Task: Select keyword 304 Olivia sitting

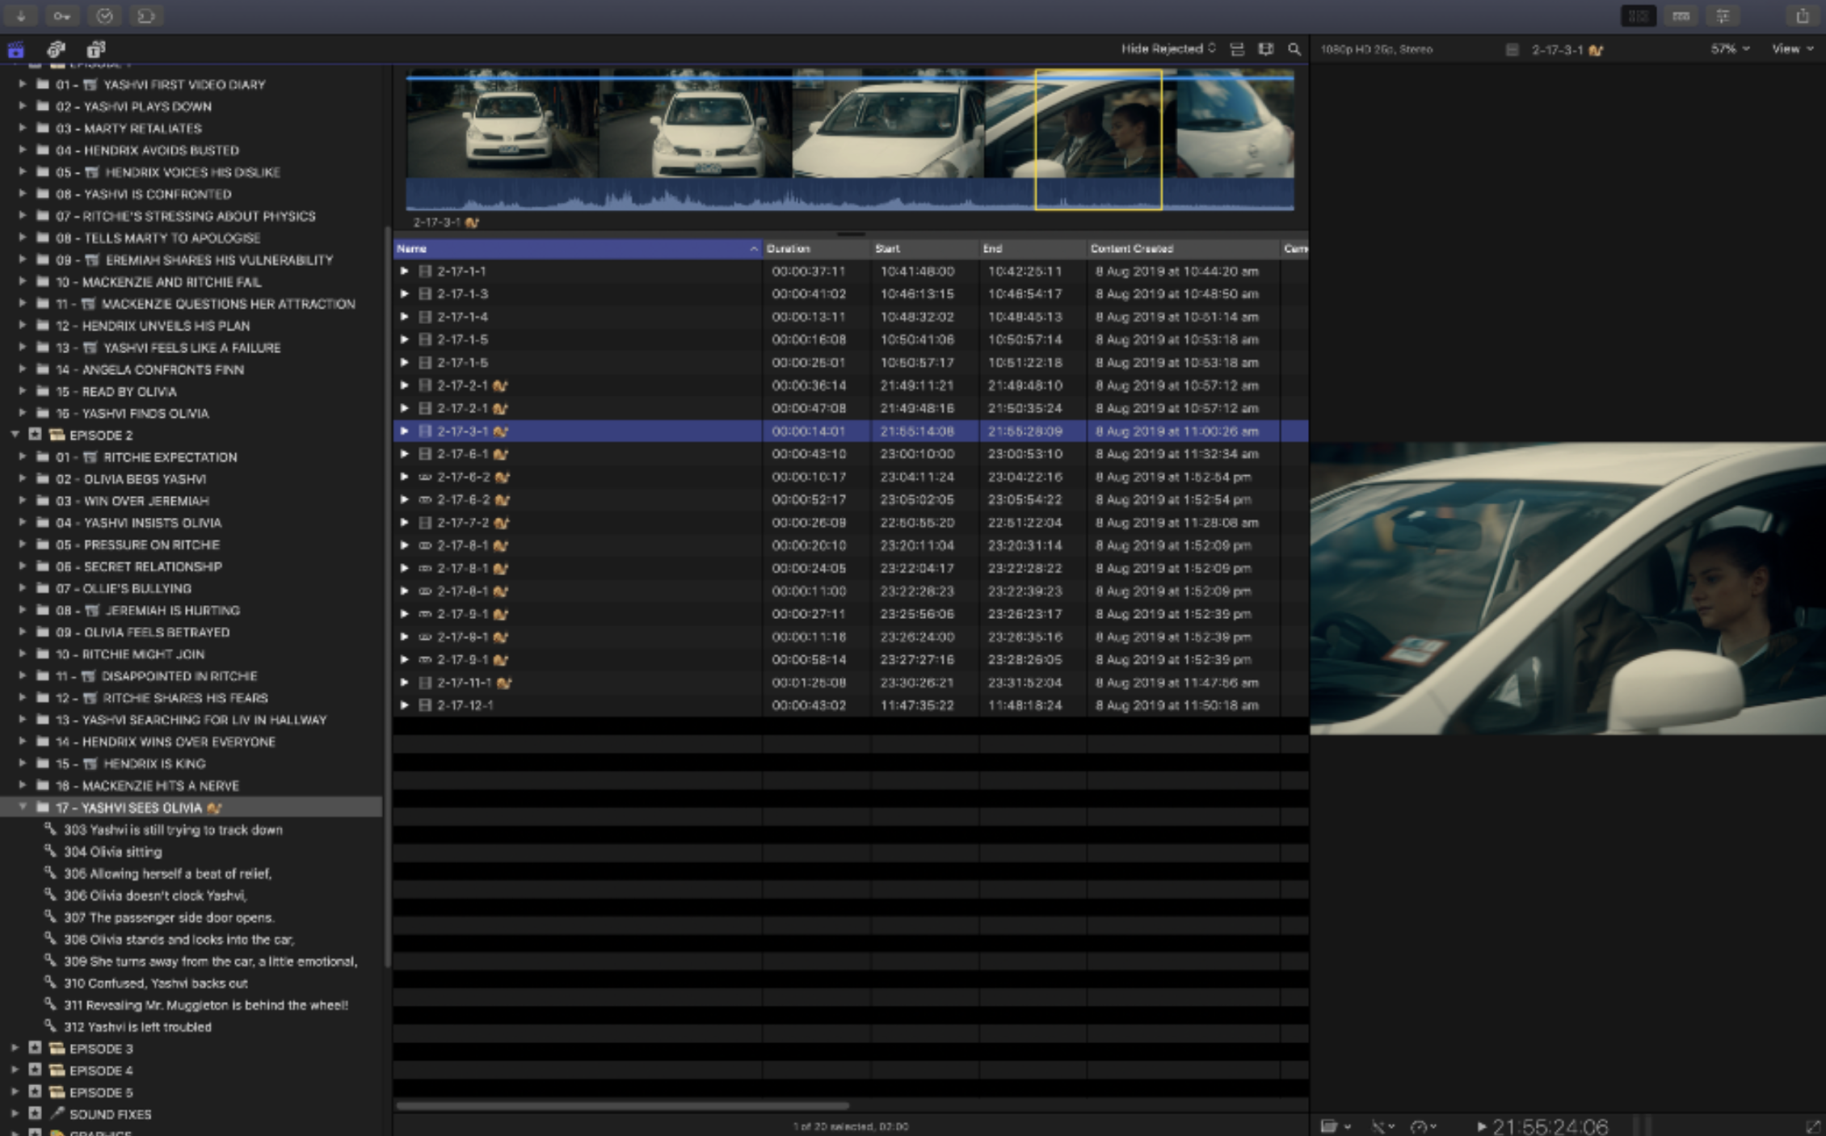Action: click(112, 852)
